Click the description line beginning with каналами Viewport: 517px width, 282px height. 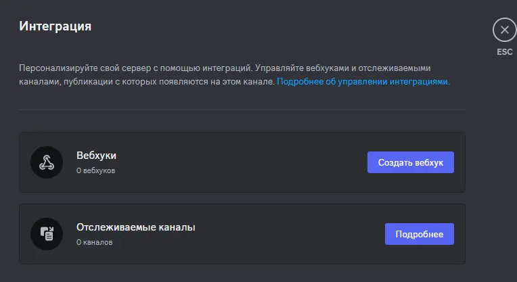(147, 81)
